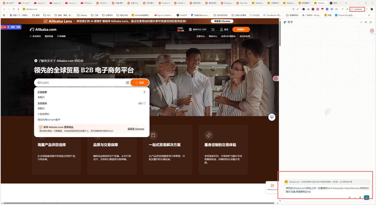Click the user profile icon next to 登录

click(222, 29)
